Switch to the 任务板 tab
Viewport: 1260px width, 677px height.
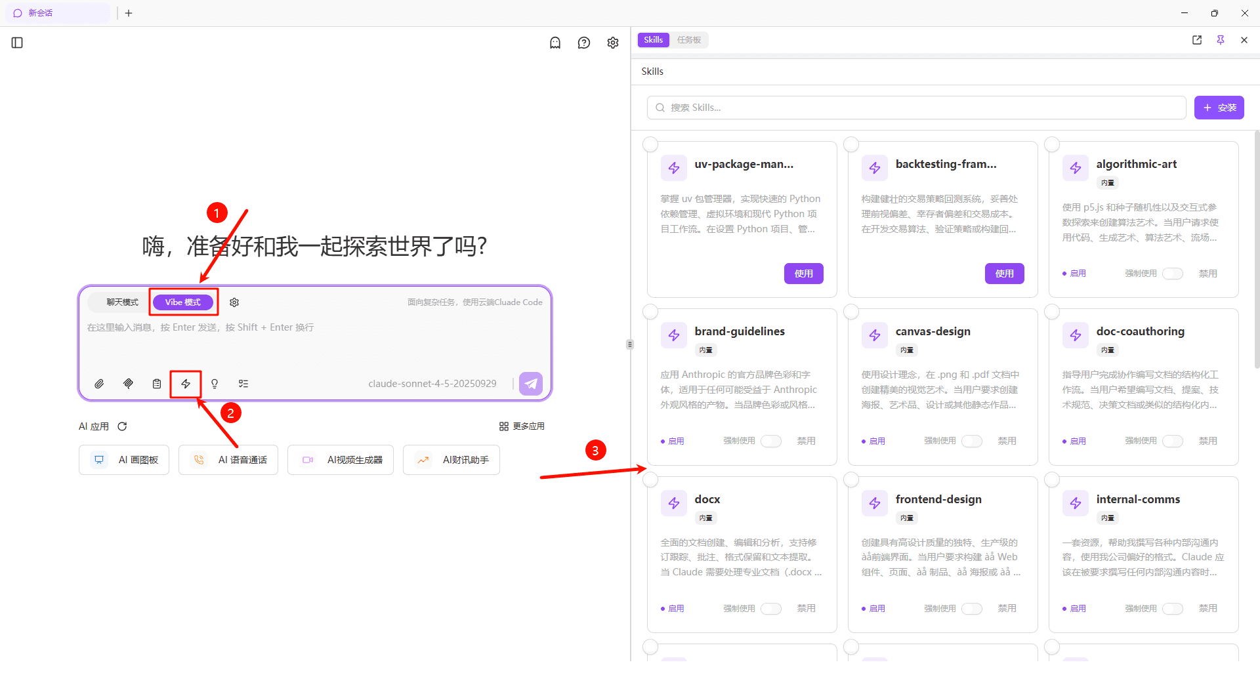pyautogui.click(x=689, y=40)
